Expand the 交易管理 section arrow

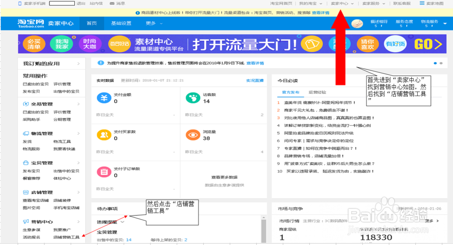[78, 104]
